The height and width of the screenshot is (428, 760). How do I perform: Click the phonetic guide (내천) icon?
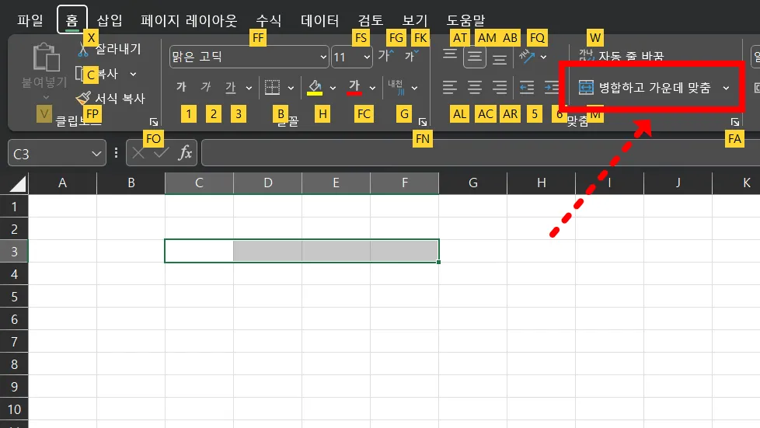pos(396,87)
